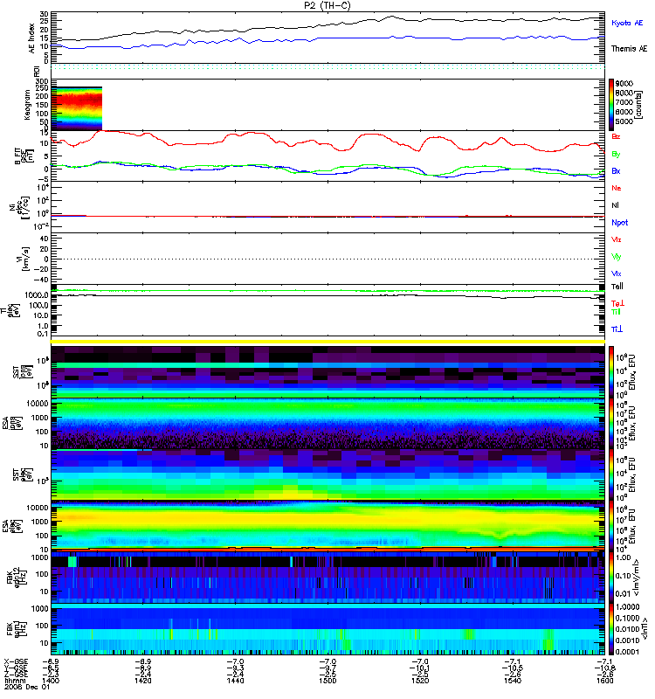Click the plot title P2 (TH-C)
655x699 pixels.
327,5
